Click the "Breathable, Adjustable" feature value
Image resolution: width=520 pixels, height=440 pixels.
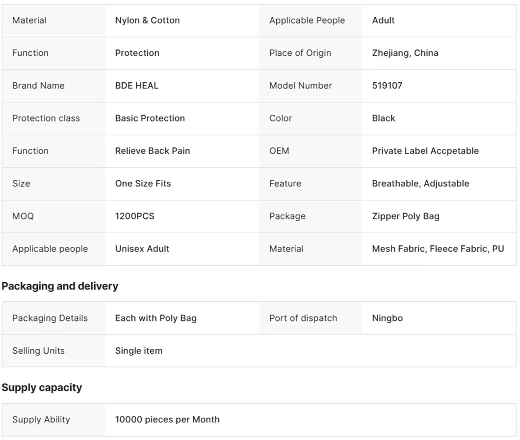420,184
